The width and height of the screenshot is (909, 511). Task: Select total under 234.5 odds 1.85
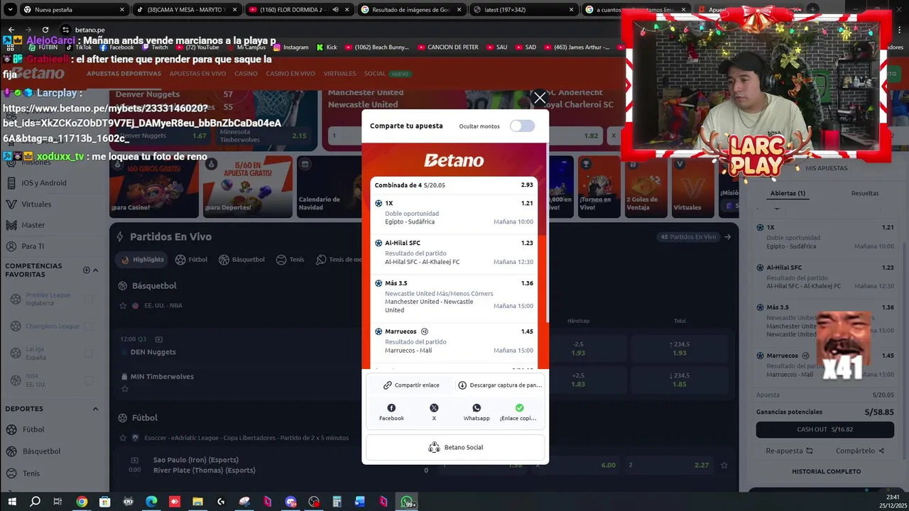pos(680,380)
